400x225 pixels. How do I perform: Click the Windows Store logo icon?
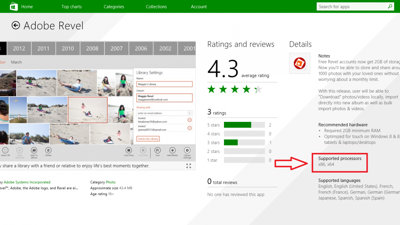tap(14, 6)
